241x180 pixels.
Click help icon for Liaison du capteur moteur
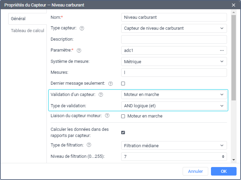tap(107, 116)
